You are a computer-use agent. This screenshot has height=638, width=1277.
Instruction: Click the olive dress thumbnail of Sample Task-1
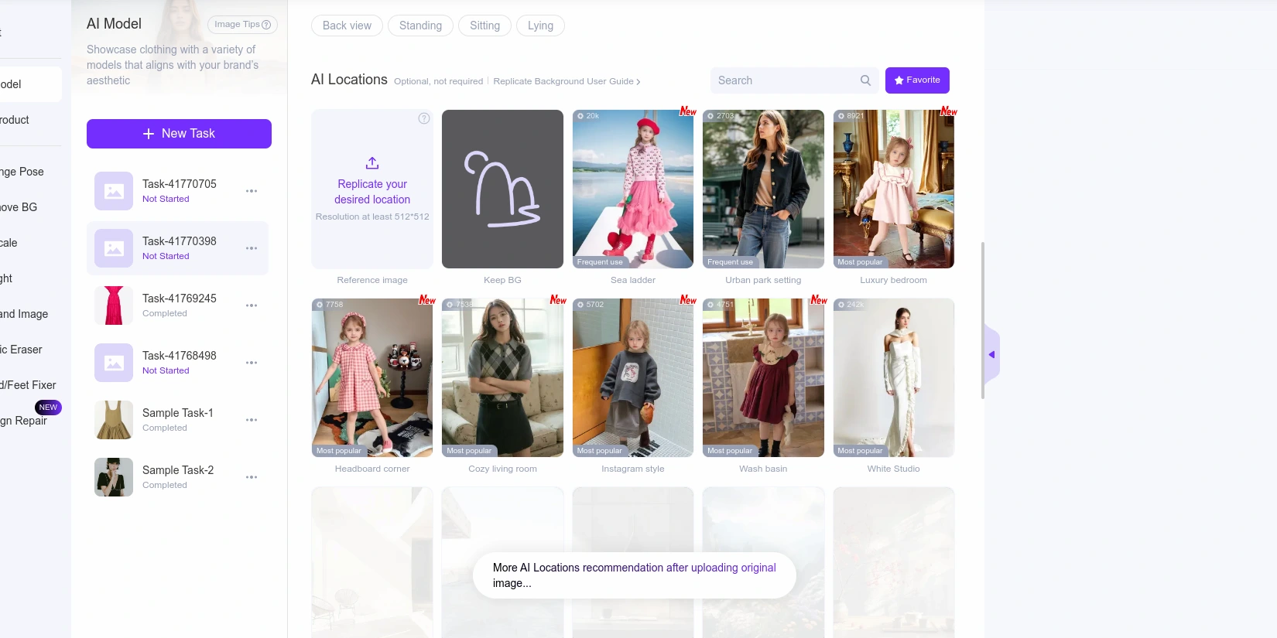click(114, 420)
